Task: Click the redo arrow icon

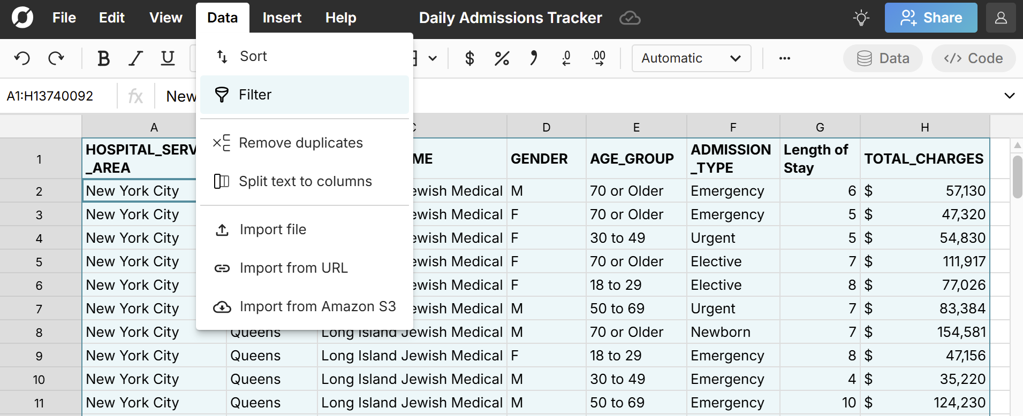Action: 56,58
